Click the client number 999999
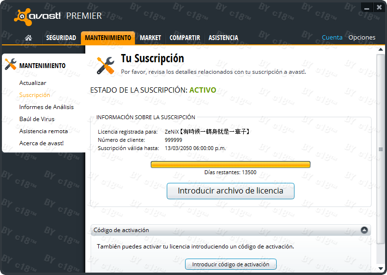 173,140
